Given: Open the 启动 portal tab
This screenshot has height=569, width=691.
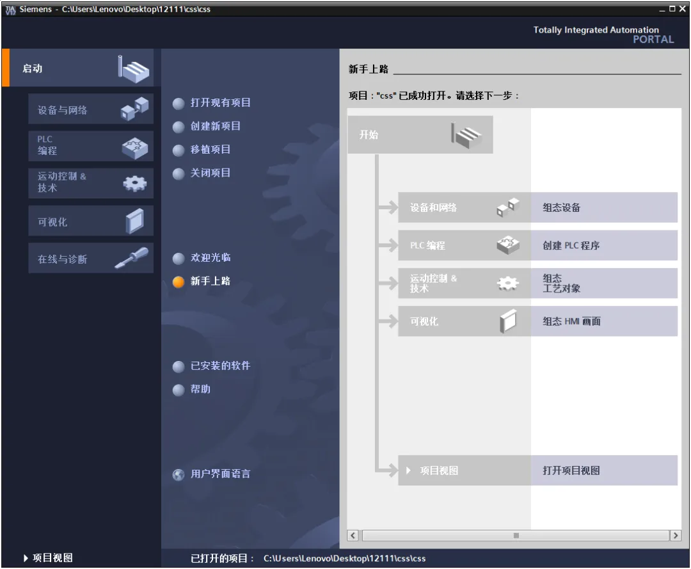Looking at the screenshot, I should click(77, 68).
